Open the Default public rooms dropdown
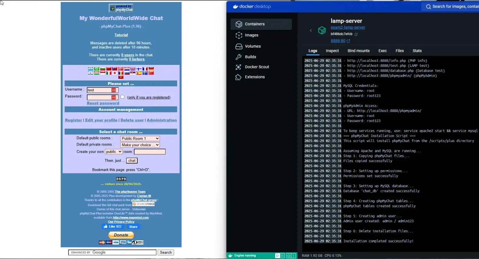The height and width of the screenshot is (259, 479). [140, 138]
